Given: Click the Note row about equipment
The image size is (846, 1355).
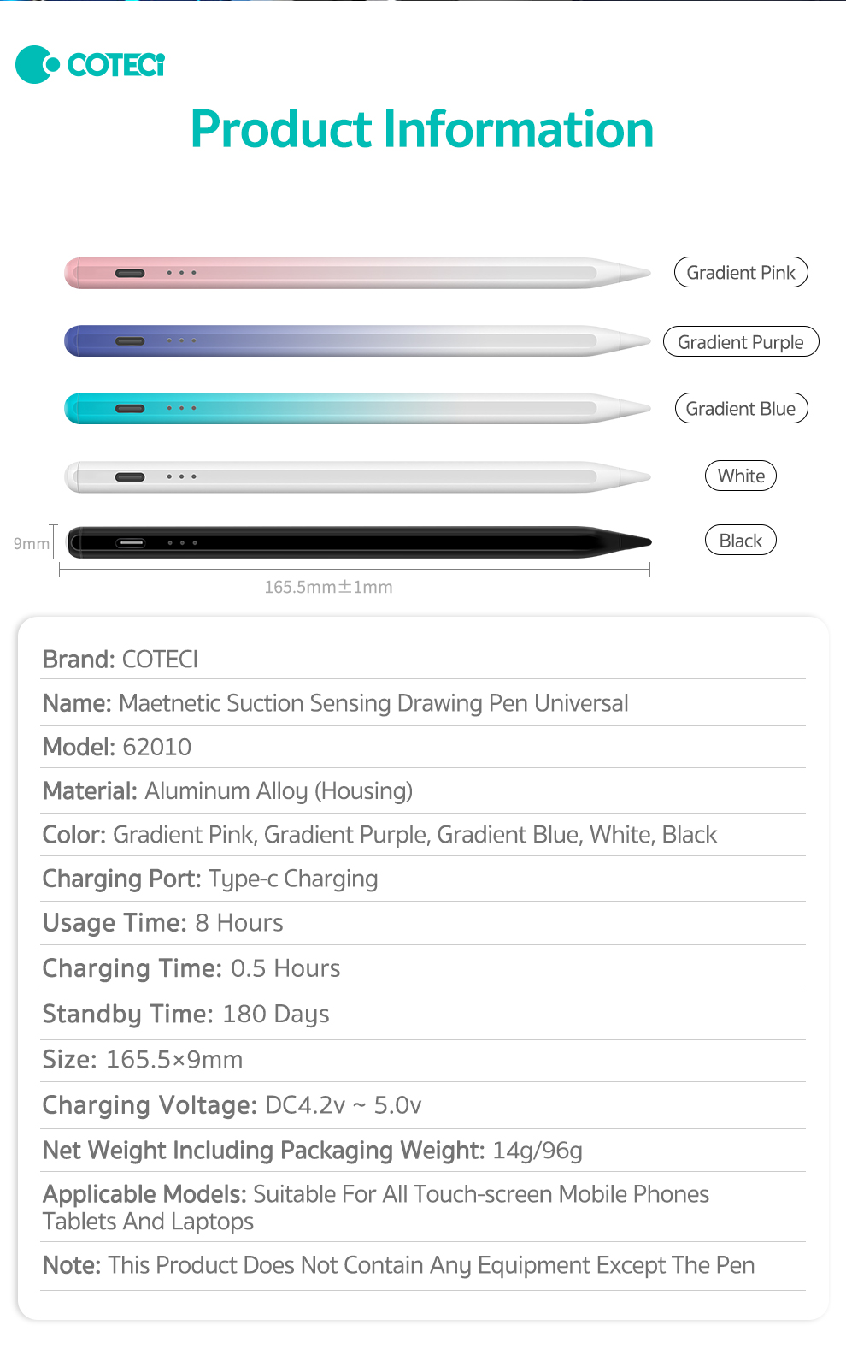Looking at the screenshot, I should pos(398,1265).
